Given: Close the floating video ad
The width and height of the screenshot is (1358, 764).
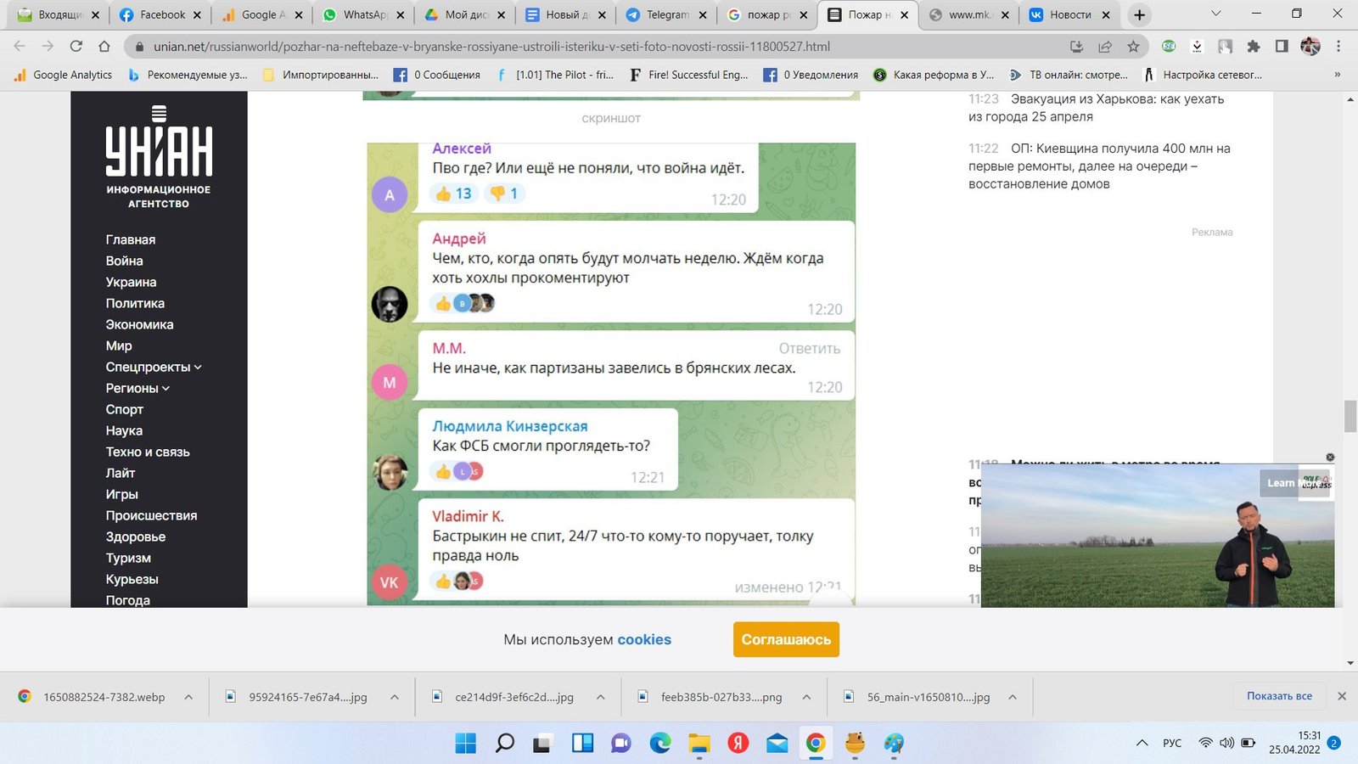Looking at the screenshot, I should pos(1330,458).
